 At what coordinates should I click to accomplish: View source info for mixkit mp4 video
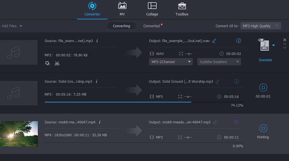100,122
